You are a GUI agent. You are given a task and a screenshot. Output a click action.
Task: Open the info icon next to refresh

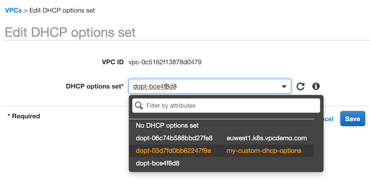[x=316, y=86]
